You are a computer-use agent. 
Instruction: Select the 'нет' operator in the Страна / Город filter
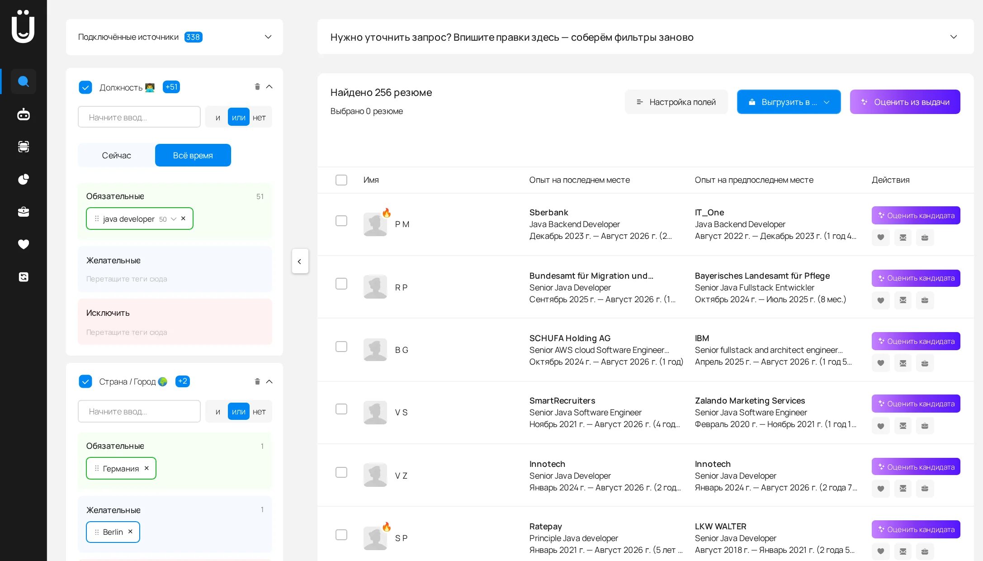coord(259,412)
